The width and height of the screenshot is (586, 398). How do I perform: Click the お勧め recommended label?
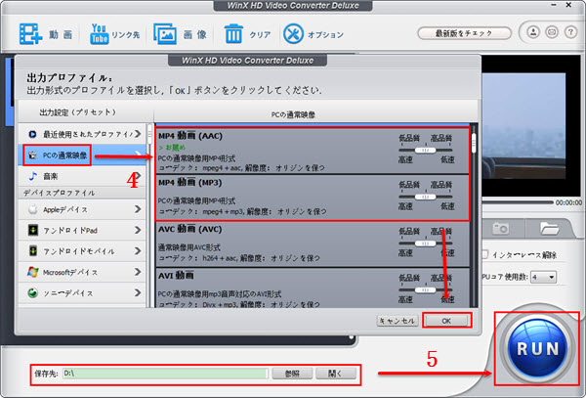172,148
